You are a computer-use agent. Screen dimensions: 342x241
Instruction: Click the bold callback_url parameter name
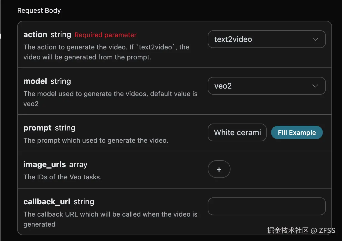47,202
